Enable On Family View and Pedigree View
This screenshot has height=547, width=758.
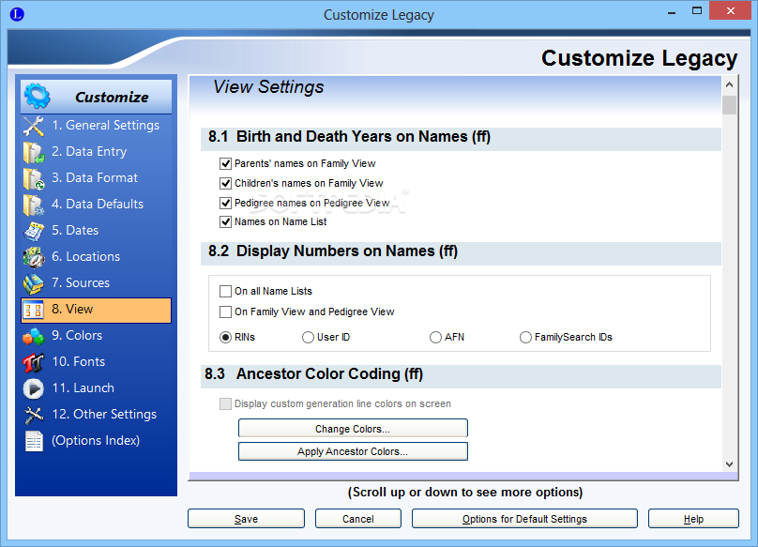point(225,311)
